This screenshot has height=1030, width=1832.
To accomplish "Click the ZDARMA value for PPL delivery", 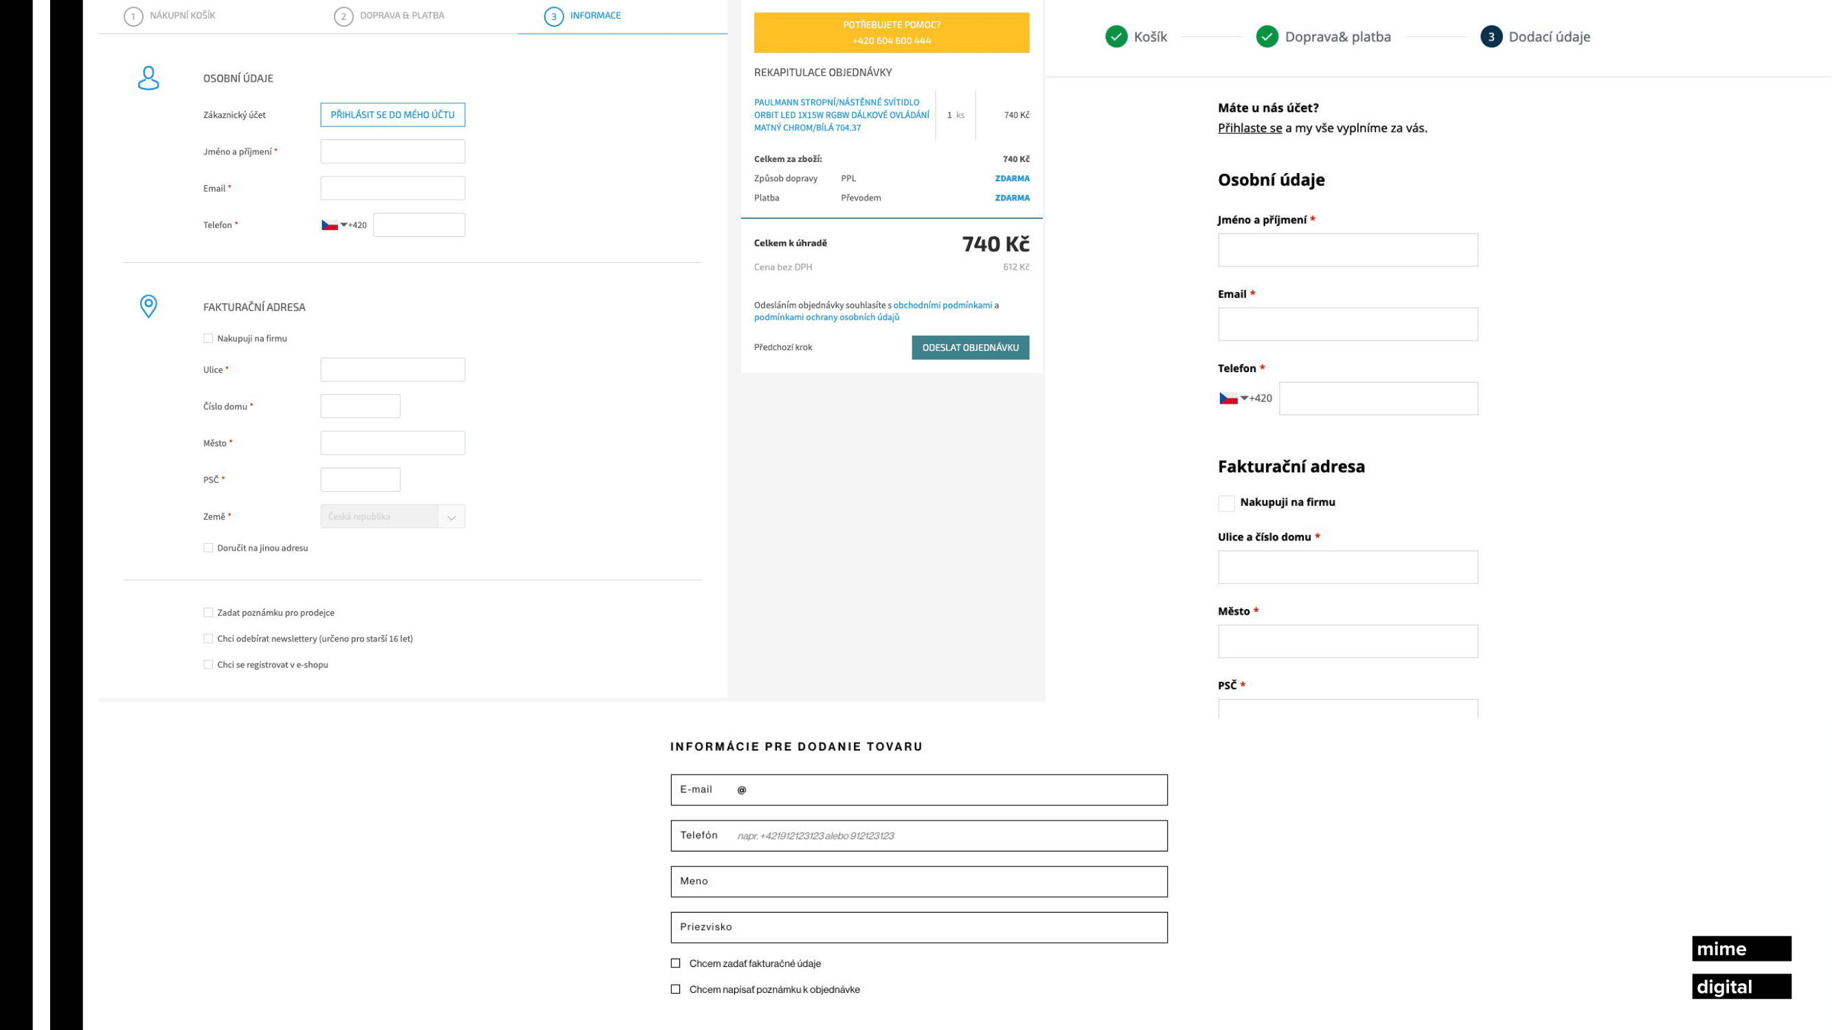I will pos(1012,179).
